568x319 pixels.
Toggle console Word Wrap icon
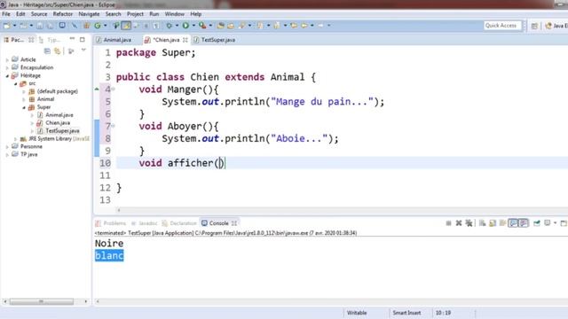[x=502, y=223]
